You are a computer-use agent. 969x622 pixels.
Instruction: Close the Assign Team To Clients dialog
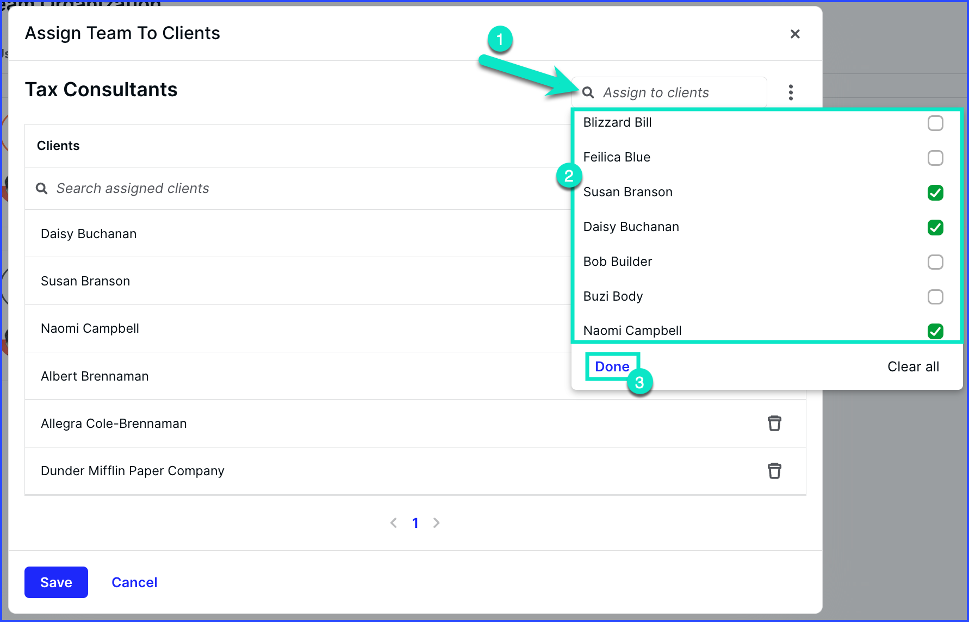pyautogui.click(x=795, y=34)
